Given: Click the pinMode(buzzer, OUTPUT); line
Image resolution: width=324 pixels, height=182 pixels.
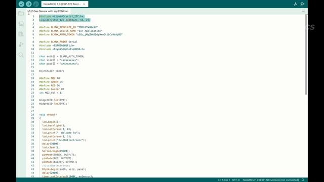Looking at the screenshot, I should [60, 162].
